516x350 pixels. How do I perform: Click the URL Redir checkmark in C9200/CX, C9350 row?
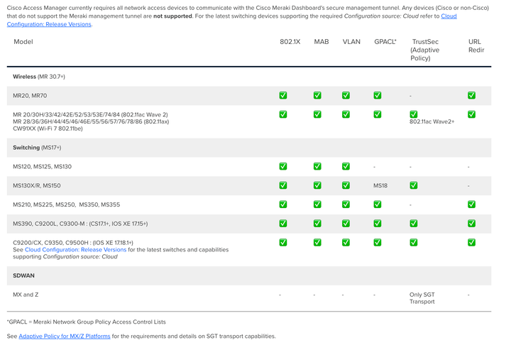pyautogui.click(x=471, y=243)
